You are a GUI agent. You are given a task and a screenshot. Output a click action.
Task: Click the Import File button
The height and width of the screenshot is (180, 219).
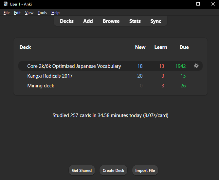coord(145,171)
